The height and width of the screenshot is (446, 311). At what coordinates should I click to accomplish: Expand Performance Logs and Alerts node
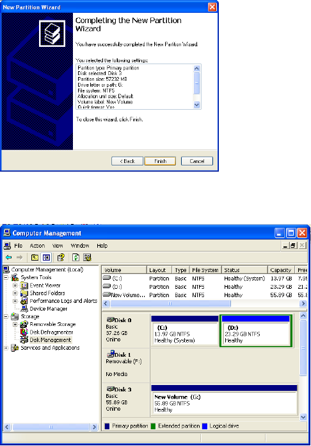[x=15, y=301]
